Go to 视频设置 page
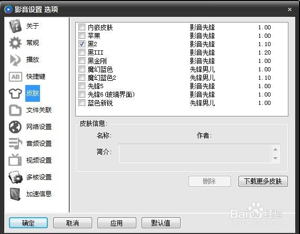 tap(39, 160)
